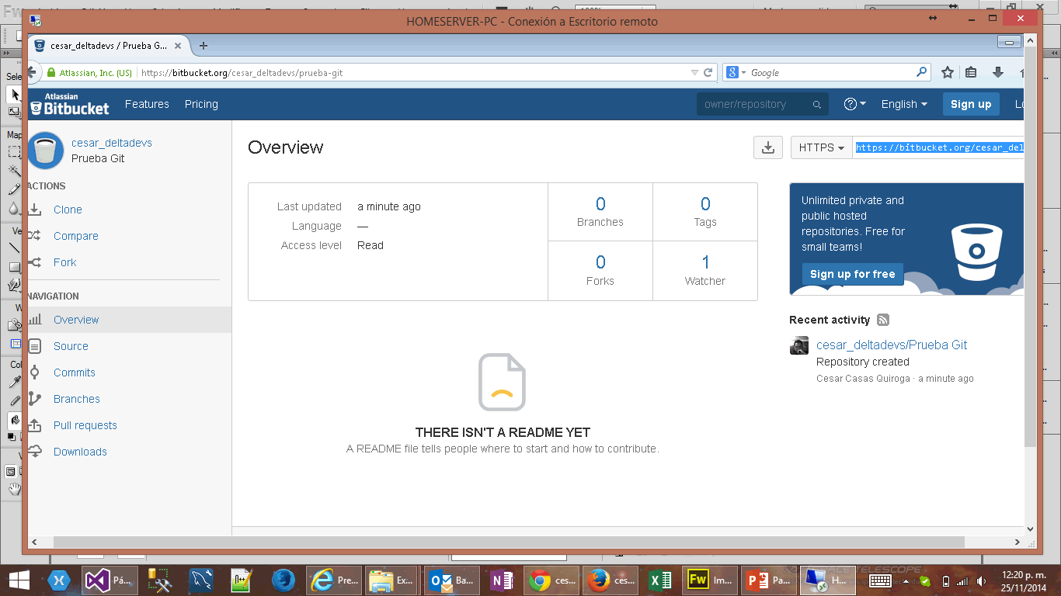Open the URL history dropdown arrow
The image size is (1061, 596).
coord(694,72)
